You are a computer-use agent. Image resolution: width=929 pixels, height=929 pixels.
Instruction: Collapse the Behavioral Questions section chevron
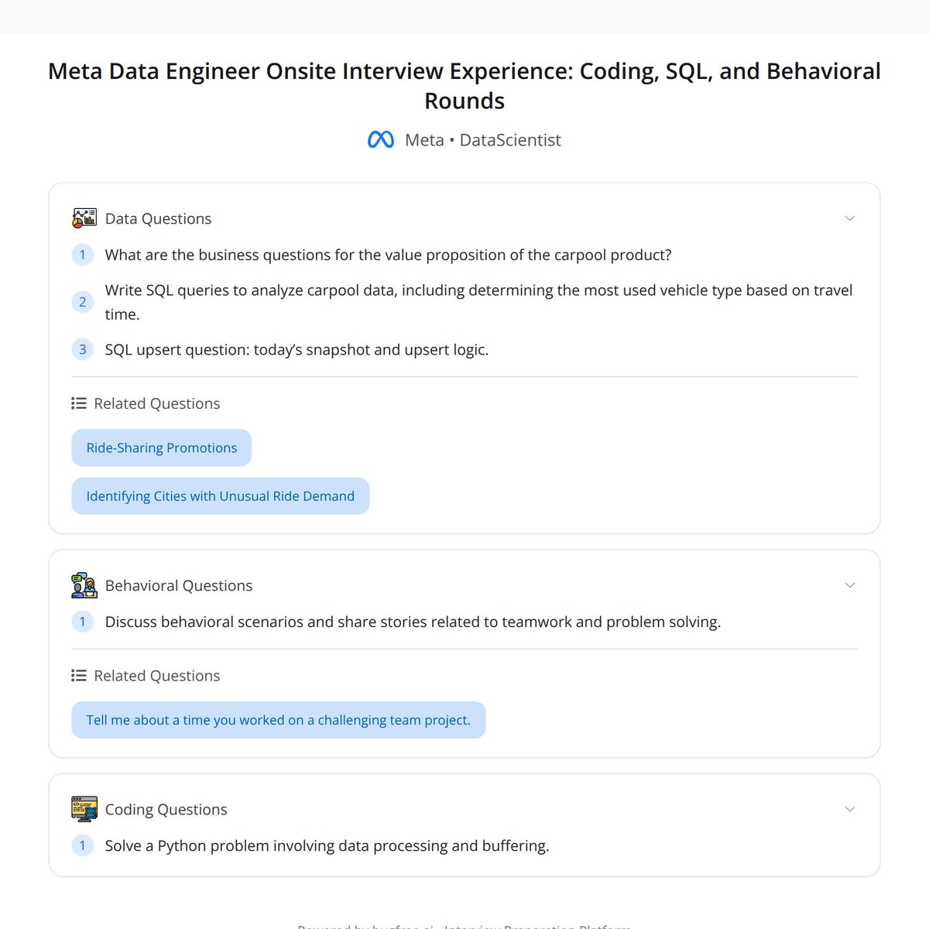849,585
